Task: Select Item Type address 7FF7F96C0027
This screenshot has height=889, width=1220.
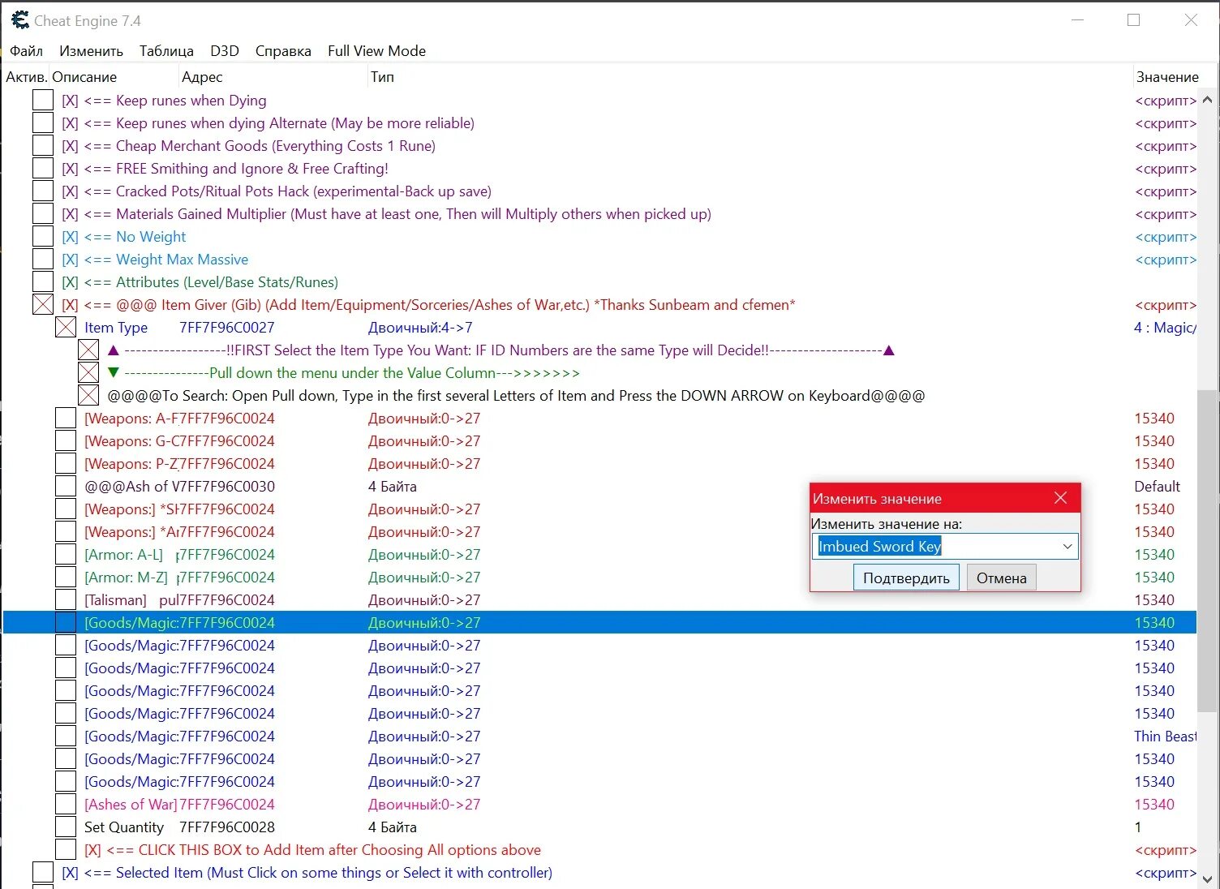Action: point(227,328)
